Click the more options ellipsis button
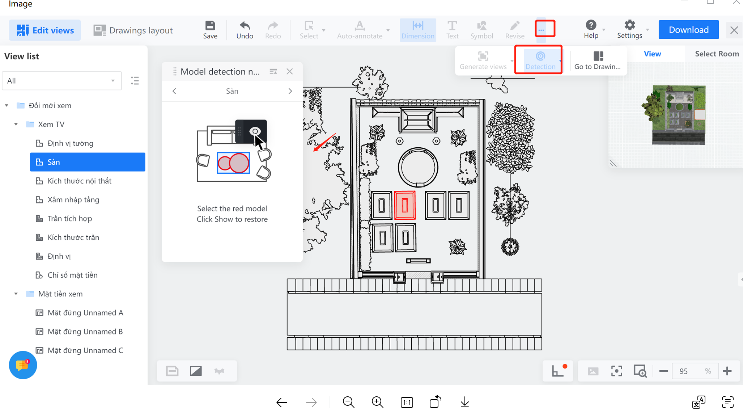This screenshot has height=409, width=743. [541, 30]
